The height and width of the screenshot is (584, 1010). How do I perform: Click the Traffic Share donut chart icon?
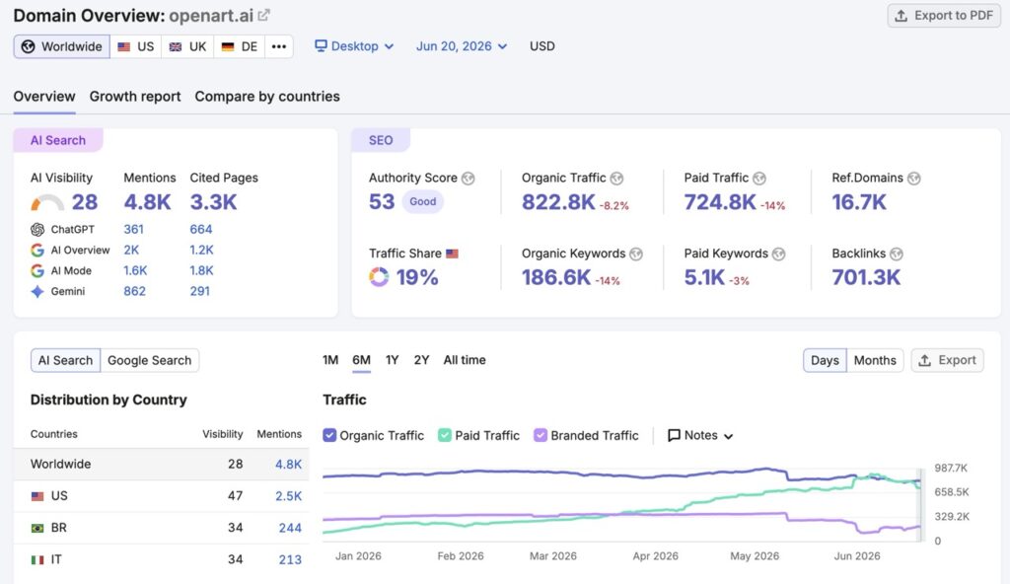click(379, 277)
